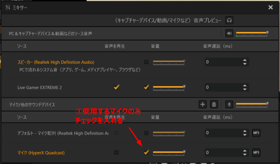Screen dimensions: 280x164
Task: Select Live Gamer EXTREME 2 source row
Action: 40,87
